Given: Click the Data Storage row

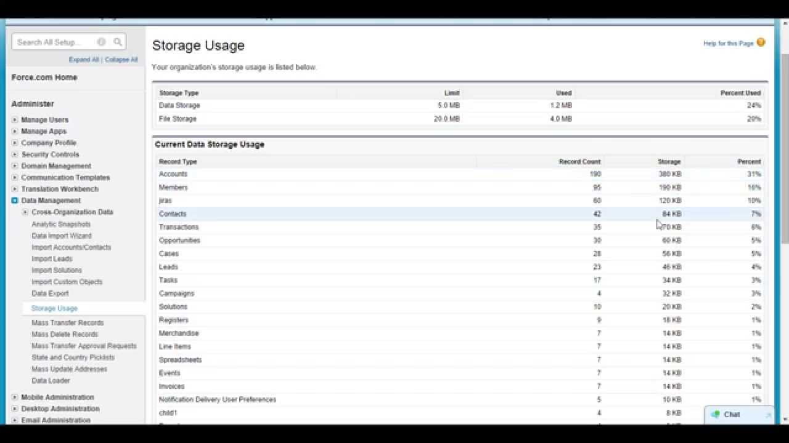Looking at the screenshot, I should [x=460, y=106].
